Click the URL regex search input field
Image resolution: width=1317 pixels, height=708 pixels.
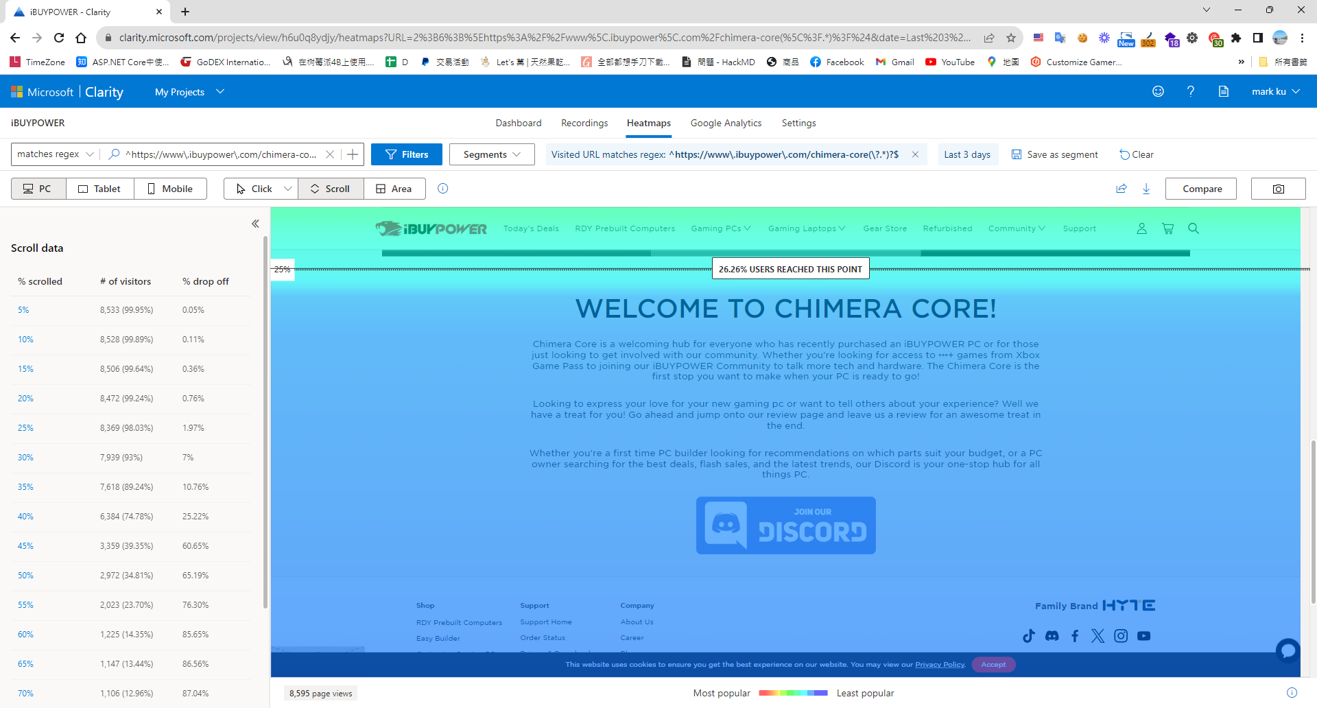(221, 154)
